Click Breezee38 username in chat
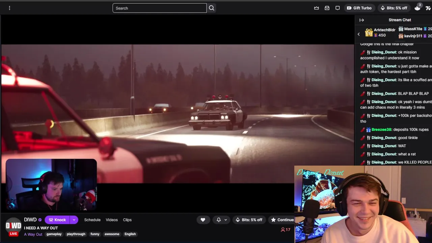This screenshot has width=432, height=243. tap(381, 130)
